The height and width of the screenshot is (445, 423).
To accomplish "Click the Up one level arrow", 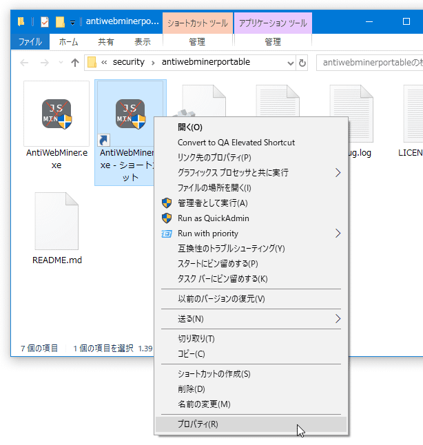I will click(75, 63).
